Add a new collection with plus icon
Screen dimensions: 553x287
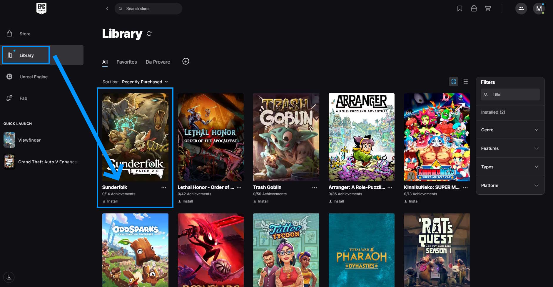186,61
